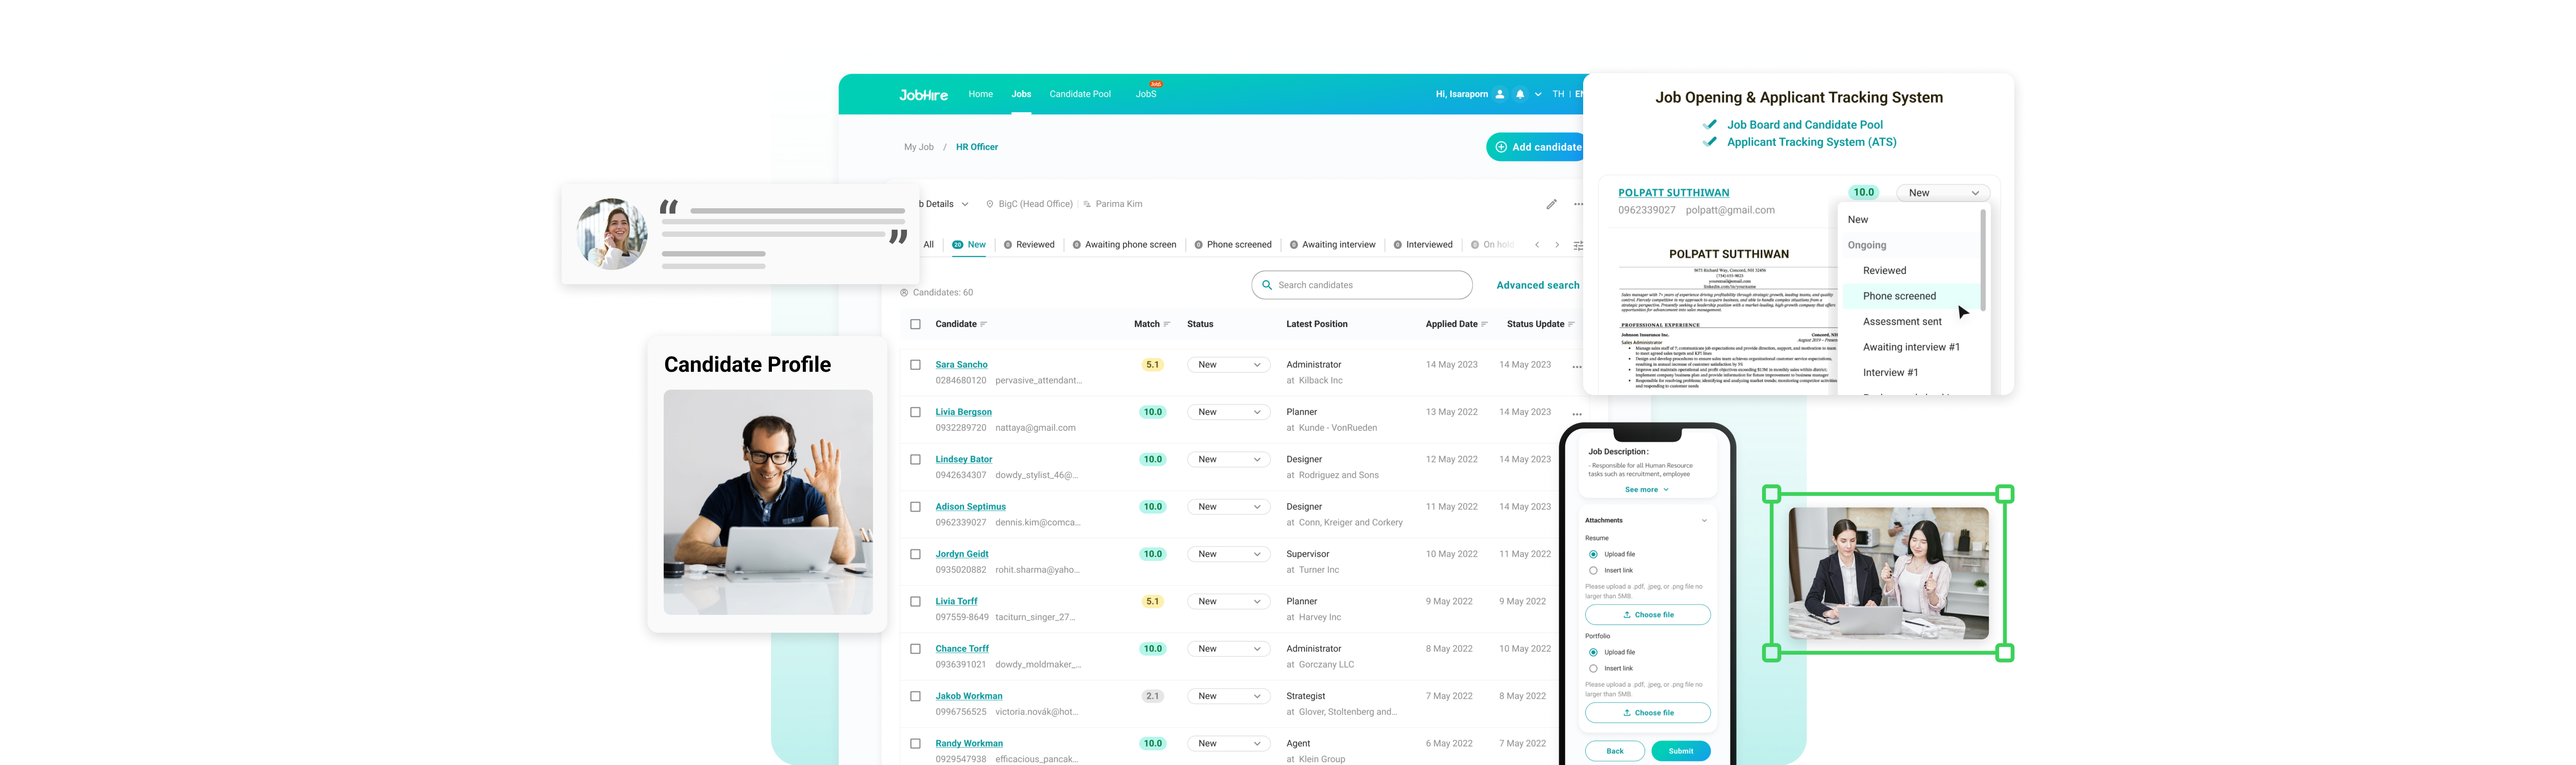
Task: Open status dropdown for Jordyn Geidt
Action: coord(1228,554)
